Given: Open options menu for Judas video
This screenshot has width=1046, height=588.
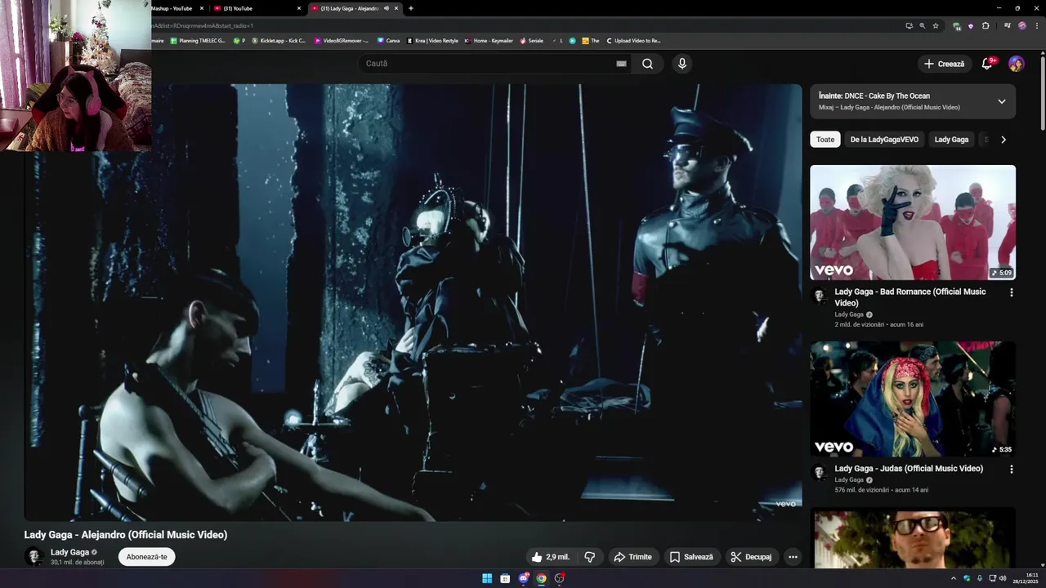Looking at the screenshot, I should pyautogui.click(x=1011, y=470).
